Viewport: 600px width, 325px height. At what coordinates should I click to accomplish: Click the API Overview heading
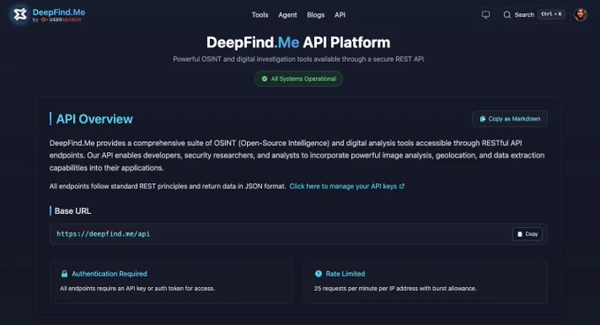94,119
